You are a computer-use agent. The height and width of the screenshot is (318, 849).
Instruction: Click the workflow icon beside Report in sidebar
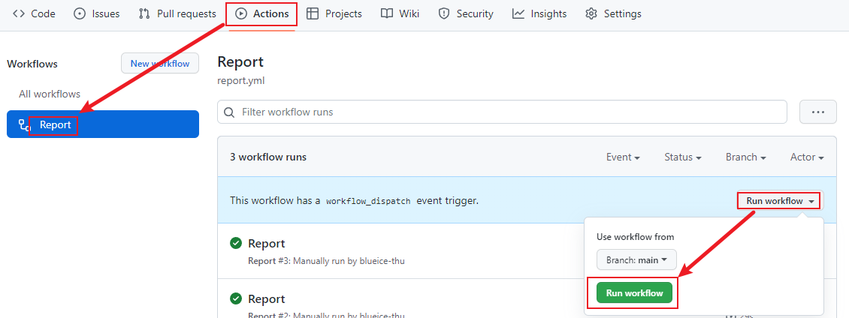pyautogui.click(x=24, y=125)
